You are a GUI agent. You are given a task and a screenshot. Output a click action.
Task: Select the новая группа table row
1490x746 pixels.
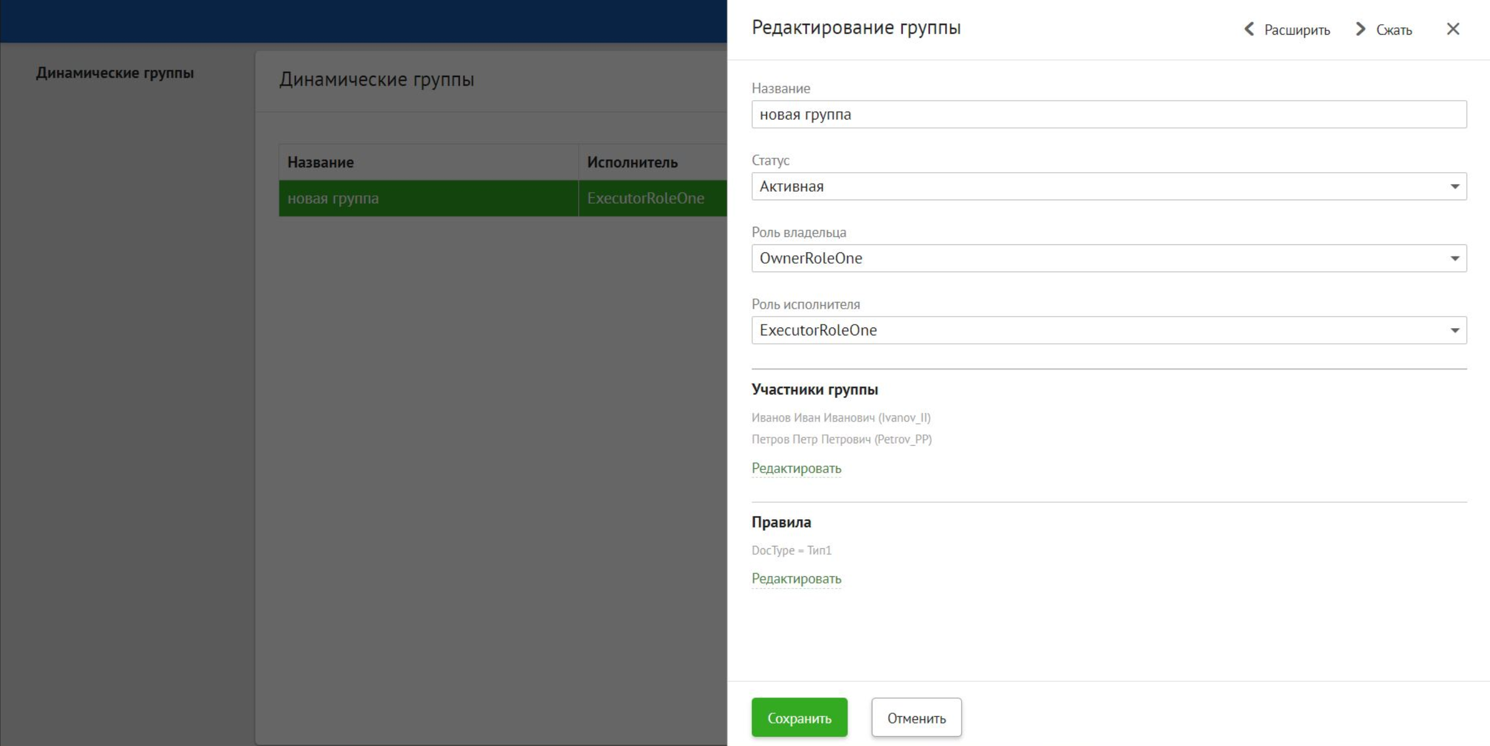pos(425,198)
